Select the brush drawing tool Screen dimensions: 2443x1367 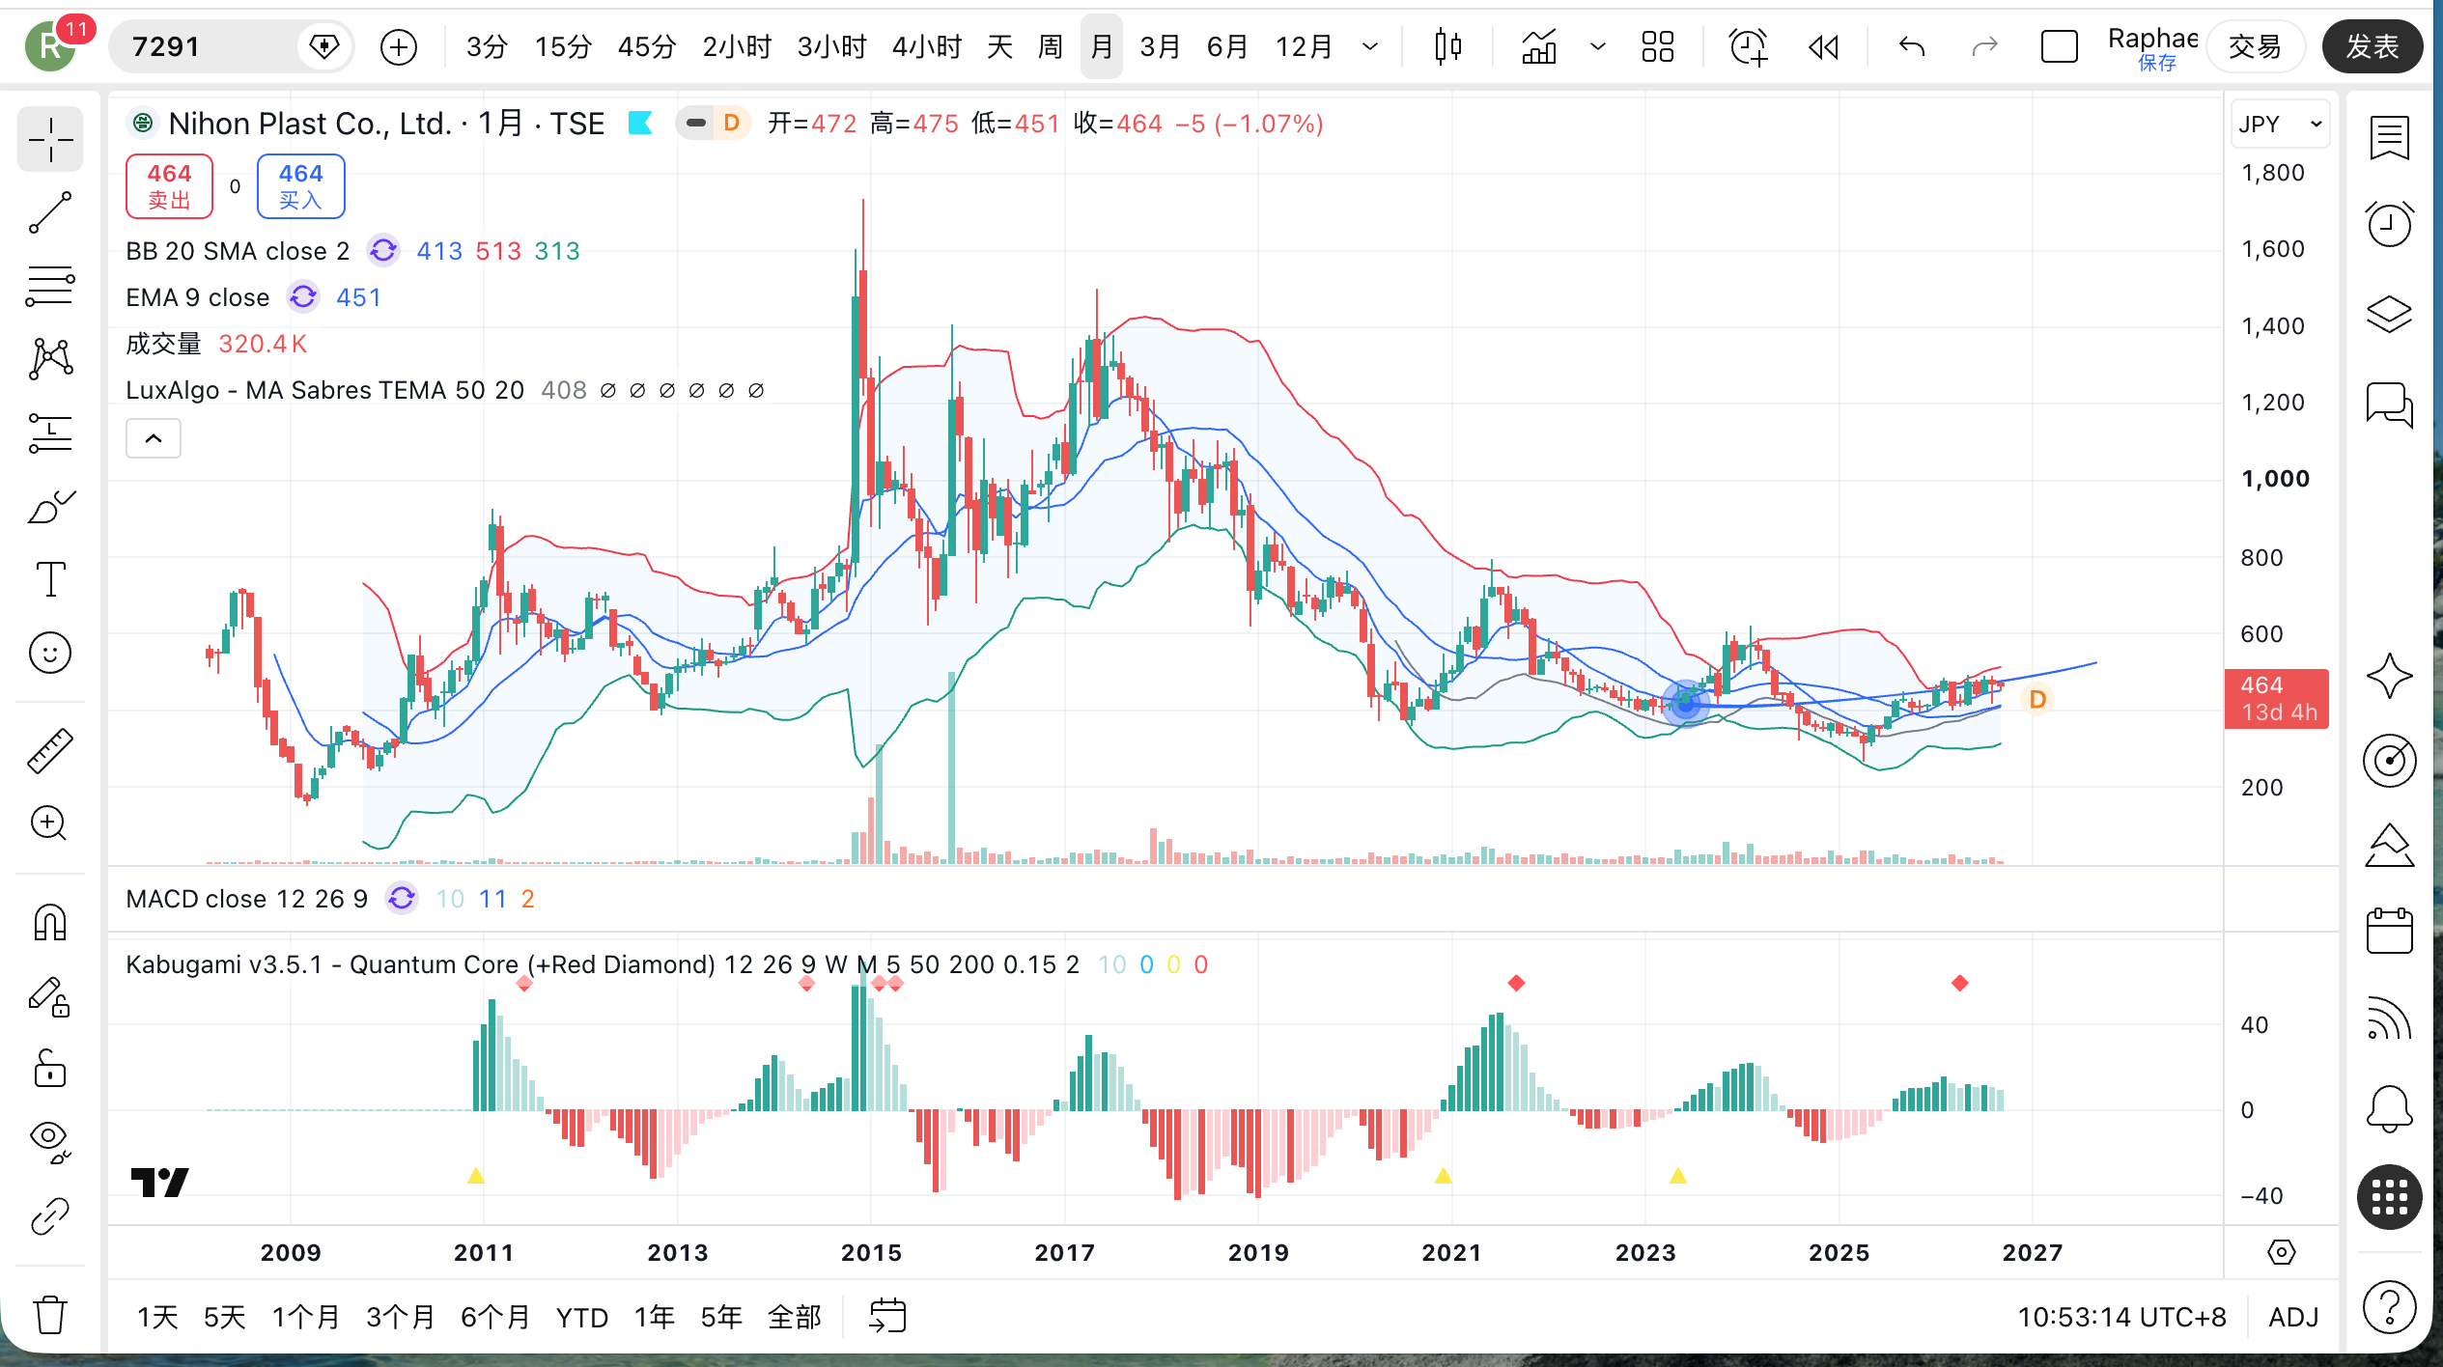point(50,506)
